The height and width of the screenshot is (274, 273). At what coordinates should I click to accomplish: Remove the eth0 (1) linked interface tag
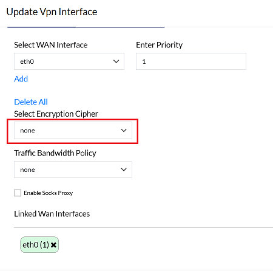[53, 245]
